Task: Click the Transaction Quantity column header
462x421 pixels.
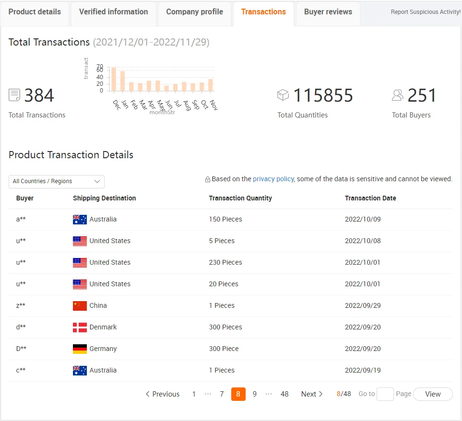Action: click(x=240, y=198)
